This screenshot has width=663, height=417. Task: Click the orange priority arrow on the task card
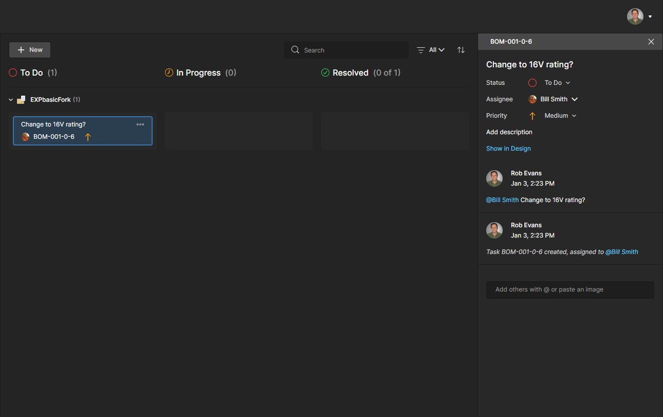pyautogui.click(x=87, y=137)
